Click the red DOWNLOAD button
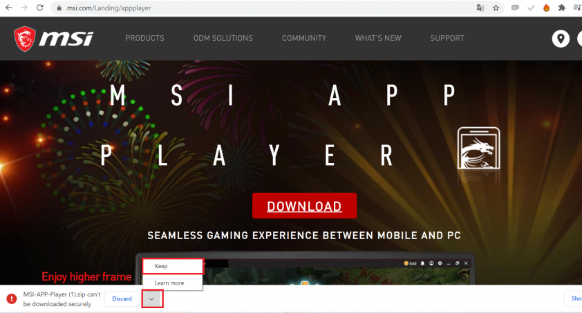582x313 pixels. 304,206
